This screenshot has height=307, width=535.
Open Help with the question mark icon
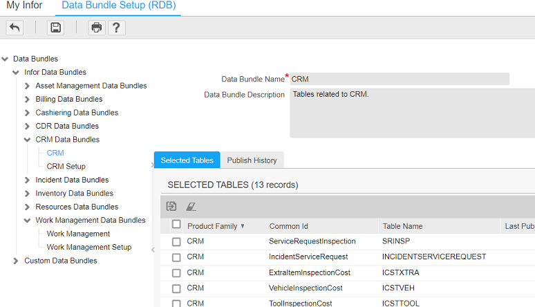coord(116,28)
